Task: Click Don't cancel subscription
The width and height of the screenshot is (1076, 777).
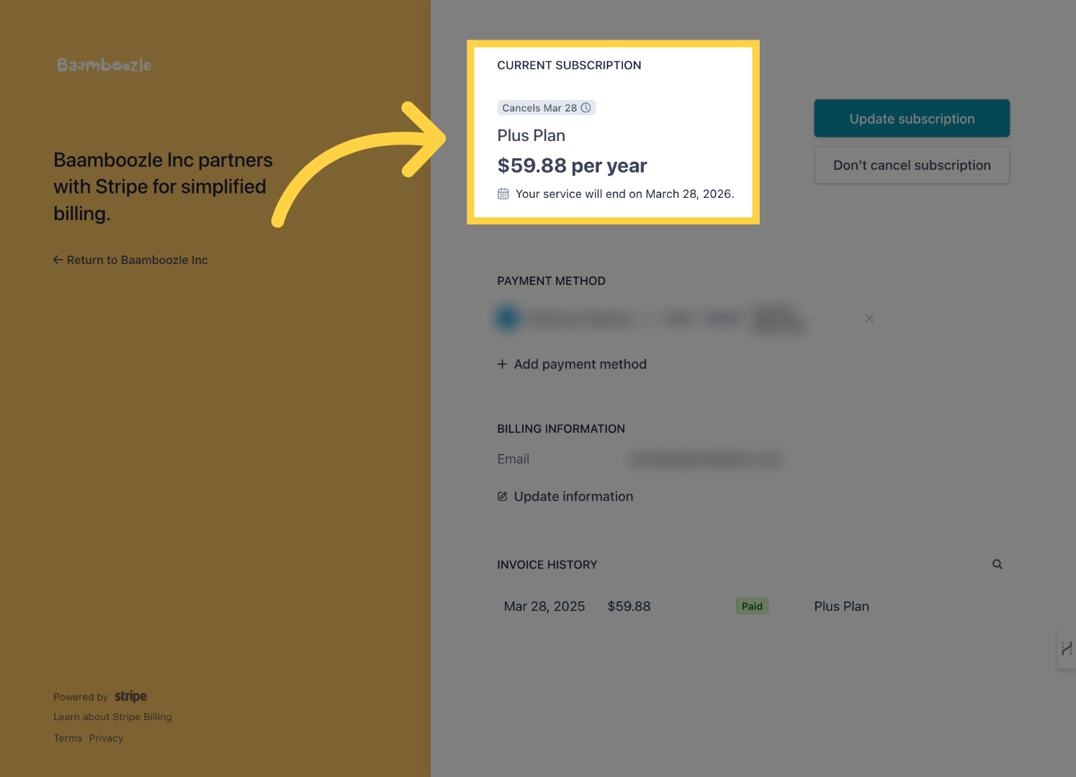Action: pyautogui.click(x=911, y=165)
